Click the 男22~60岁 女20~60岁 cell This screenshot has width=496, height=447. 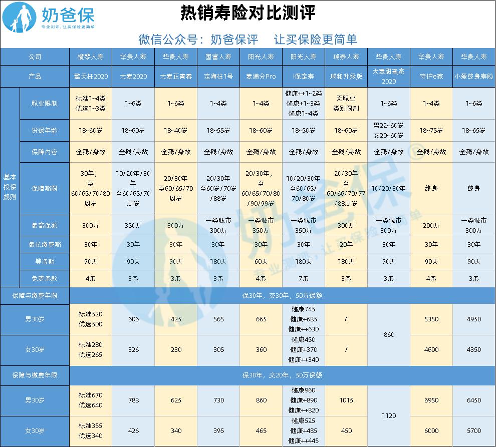pos(389,130)
